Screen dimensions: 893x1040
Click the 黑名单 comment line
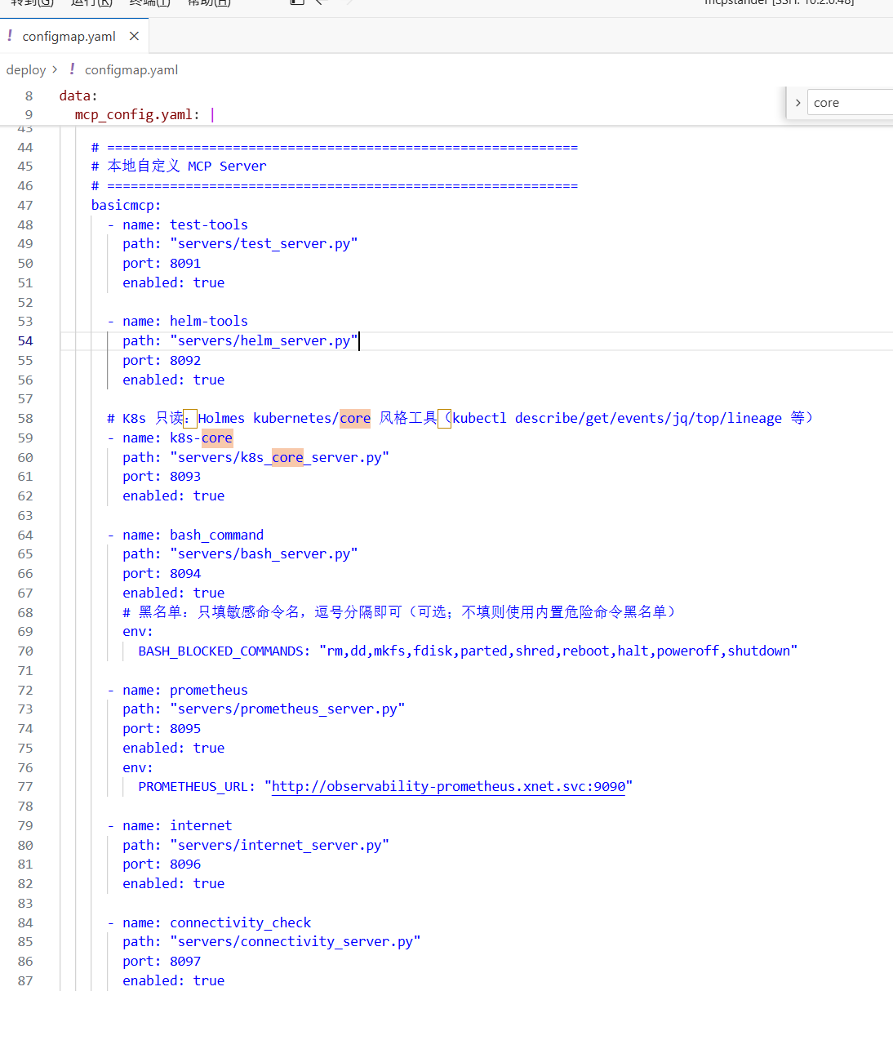tap(399, 611)
